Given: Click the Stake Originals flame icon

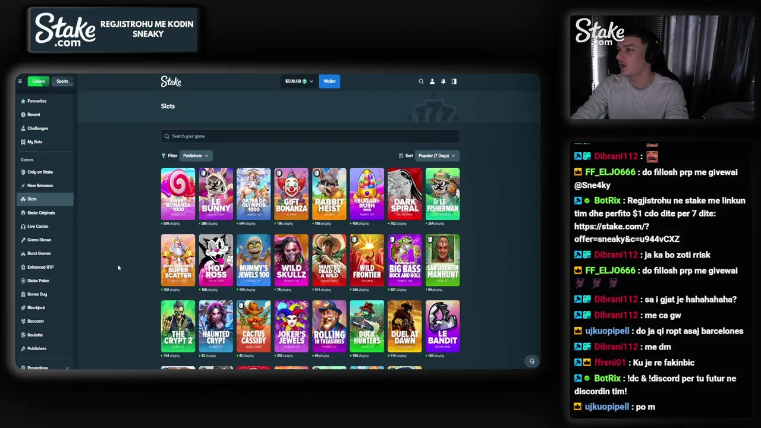Looking at the screenshot, I should point(23,213).
